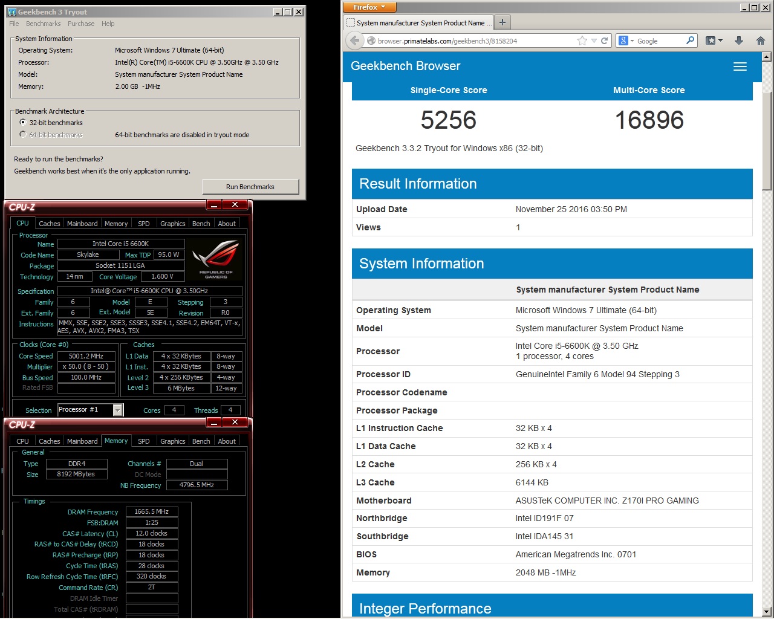774x619 pixels.
Task: Switch to Mainboard tab in top CPU-Z
Action: 82,224
